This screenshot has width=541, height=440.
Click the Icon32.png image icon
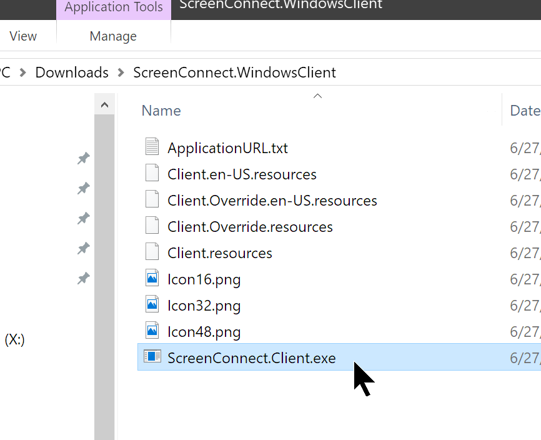(152, 304)
